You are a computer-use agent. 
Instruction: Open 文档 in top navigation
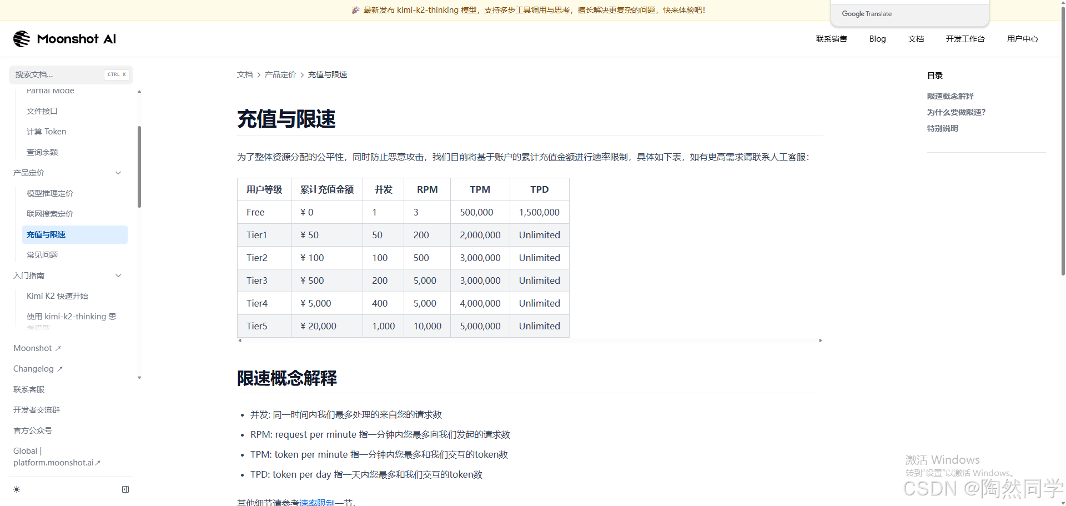point(916,39)
